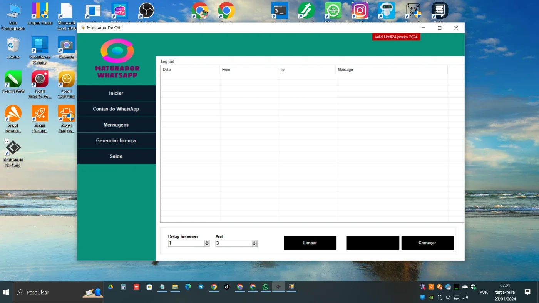
Task: Select the terminal prompt desktop icon
Action: point(280,12)
